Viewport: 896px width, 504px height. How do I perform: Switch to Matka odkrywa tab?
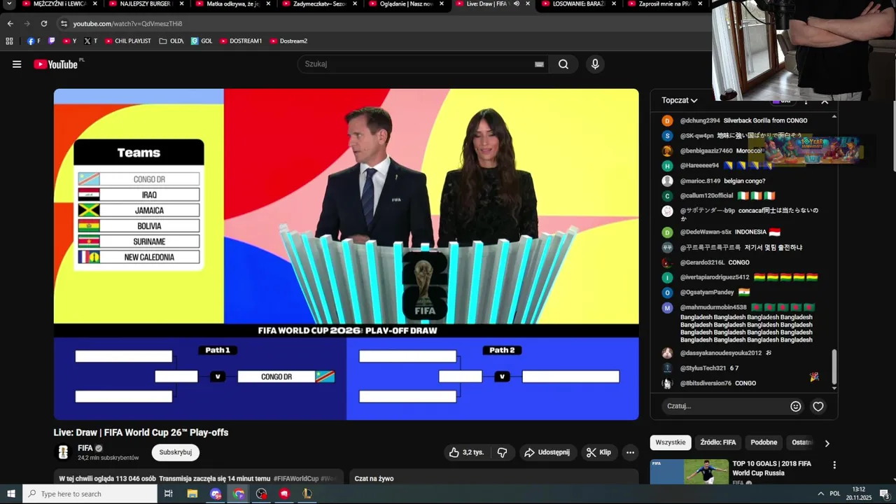tap(232, 3)
